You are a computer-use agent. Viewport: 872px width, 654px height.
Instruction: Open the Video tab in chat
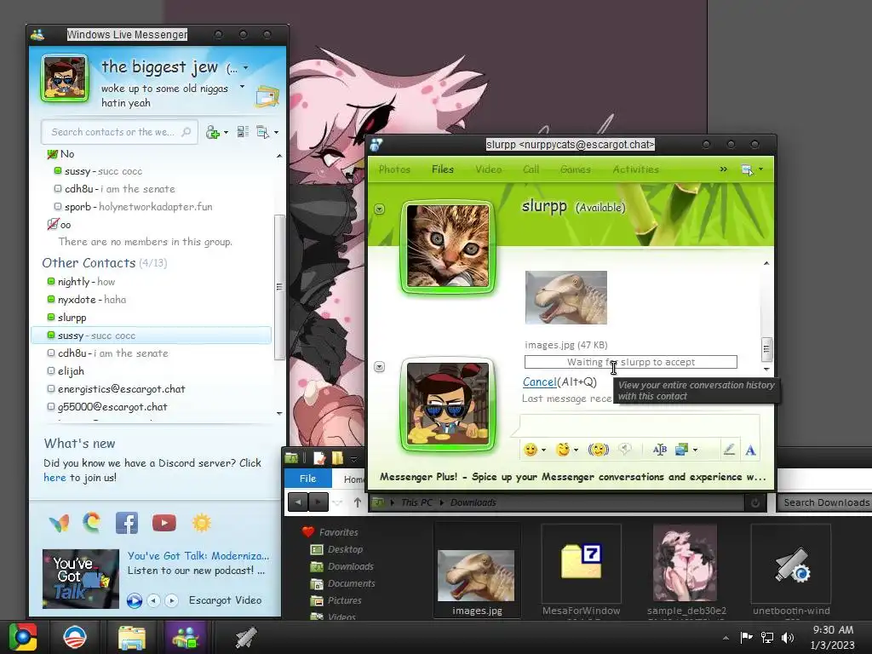click(x=488, y=169)
